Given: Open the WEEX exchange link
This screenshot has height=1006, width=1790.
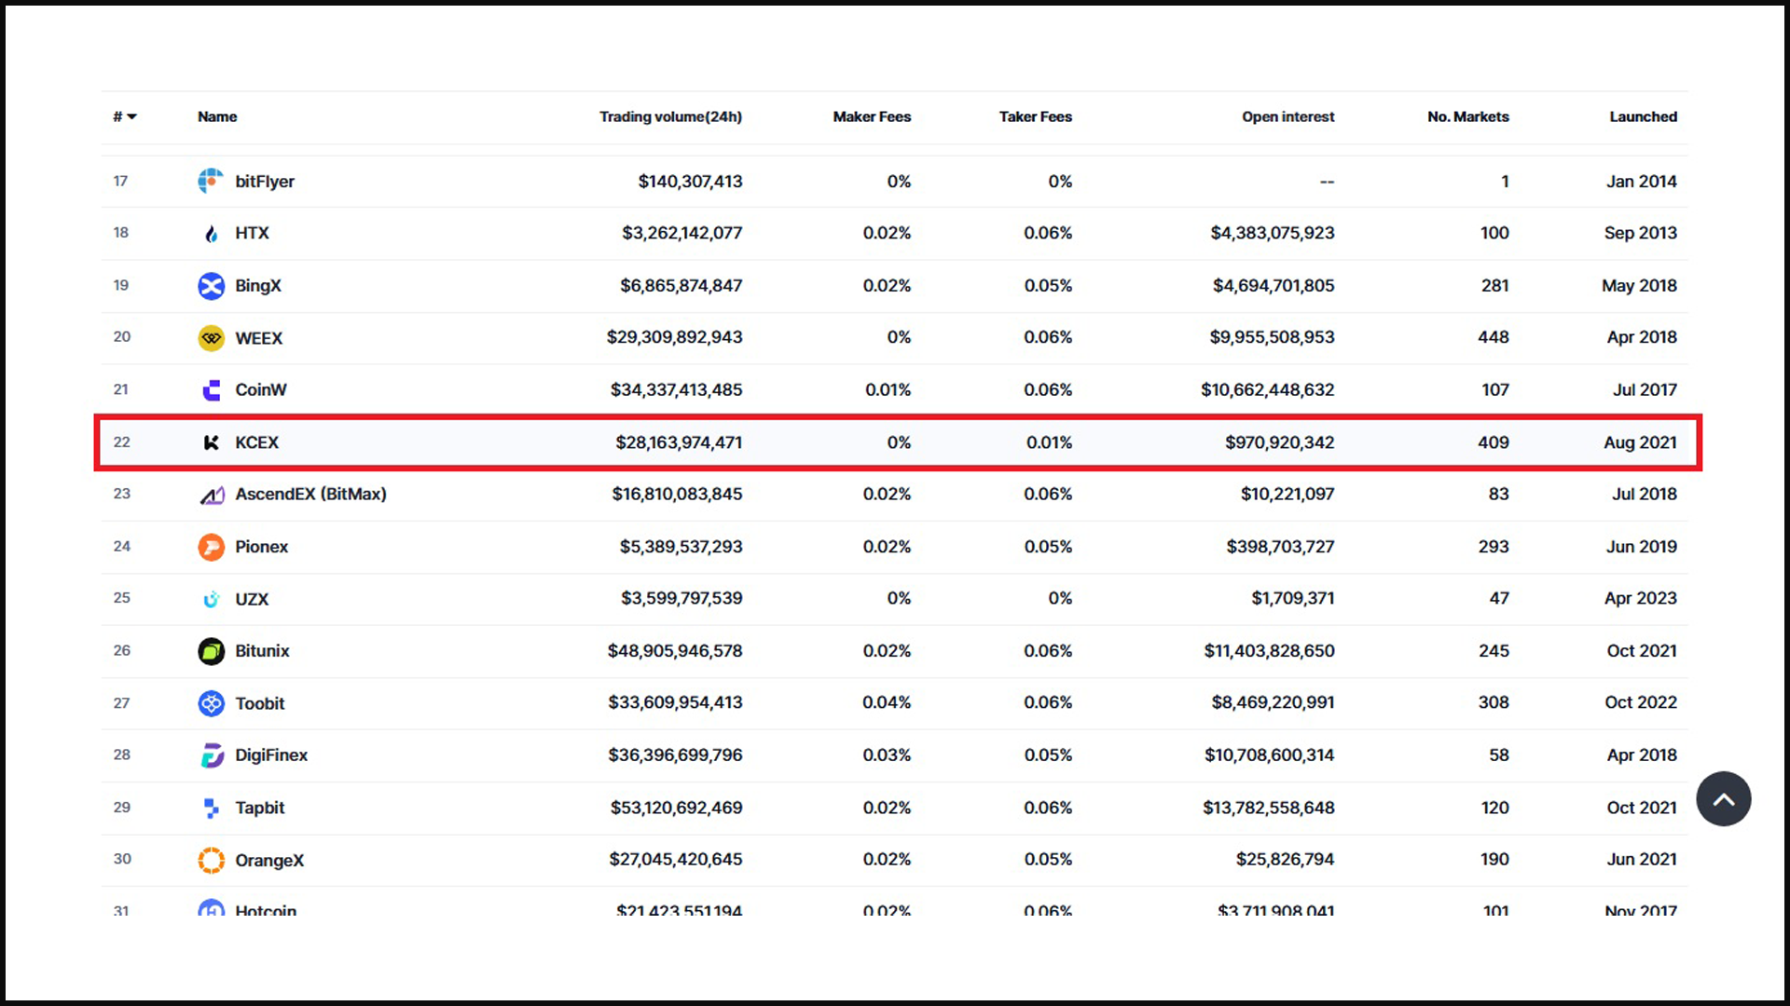Looking at the screenshot, I should point(258,338).
